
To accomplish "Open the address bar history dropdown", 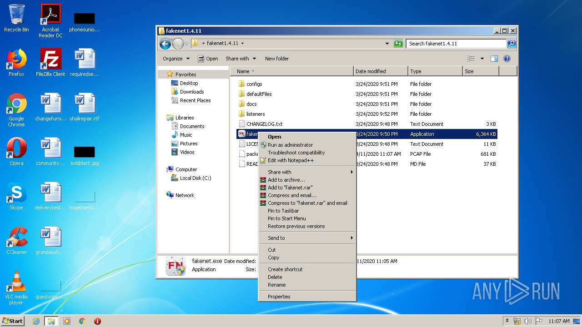I will 387,44.
